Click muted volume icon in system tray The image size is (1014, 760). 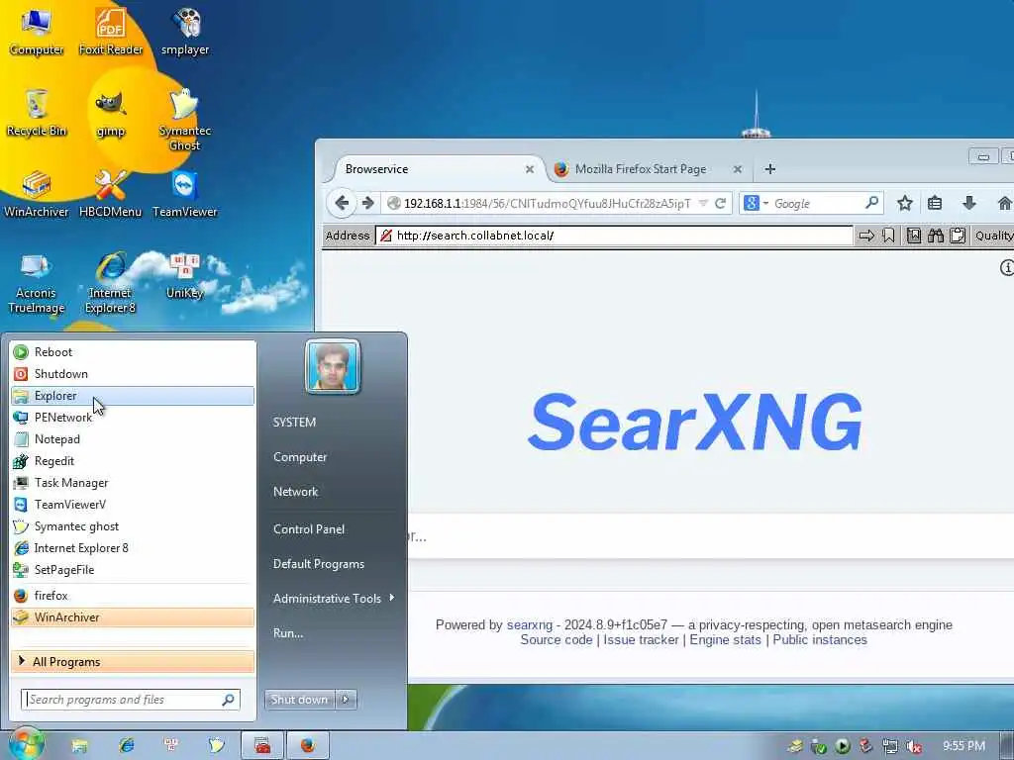tap(913, 746)
